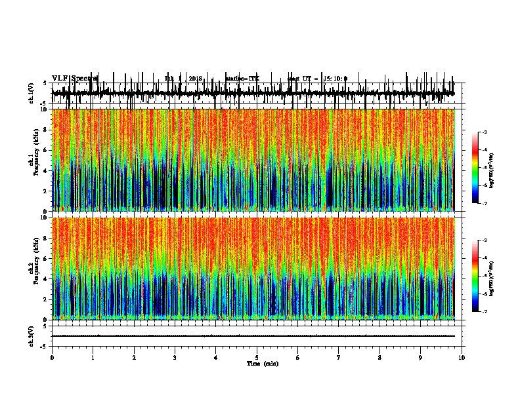The image size is (520, 401).
Task: Click the '-7' tick on ch.1 colorbar
Action: (x=484, y=203)
